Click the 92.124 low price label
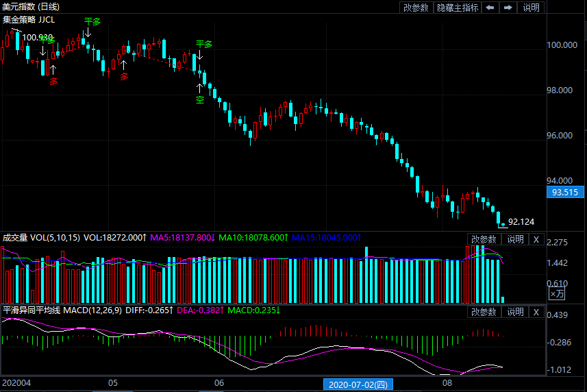This screenshot has width=587, height=392. pyautogui.click(x=521, y=222)
